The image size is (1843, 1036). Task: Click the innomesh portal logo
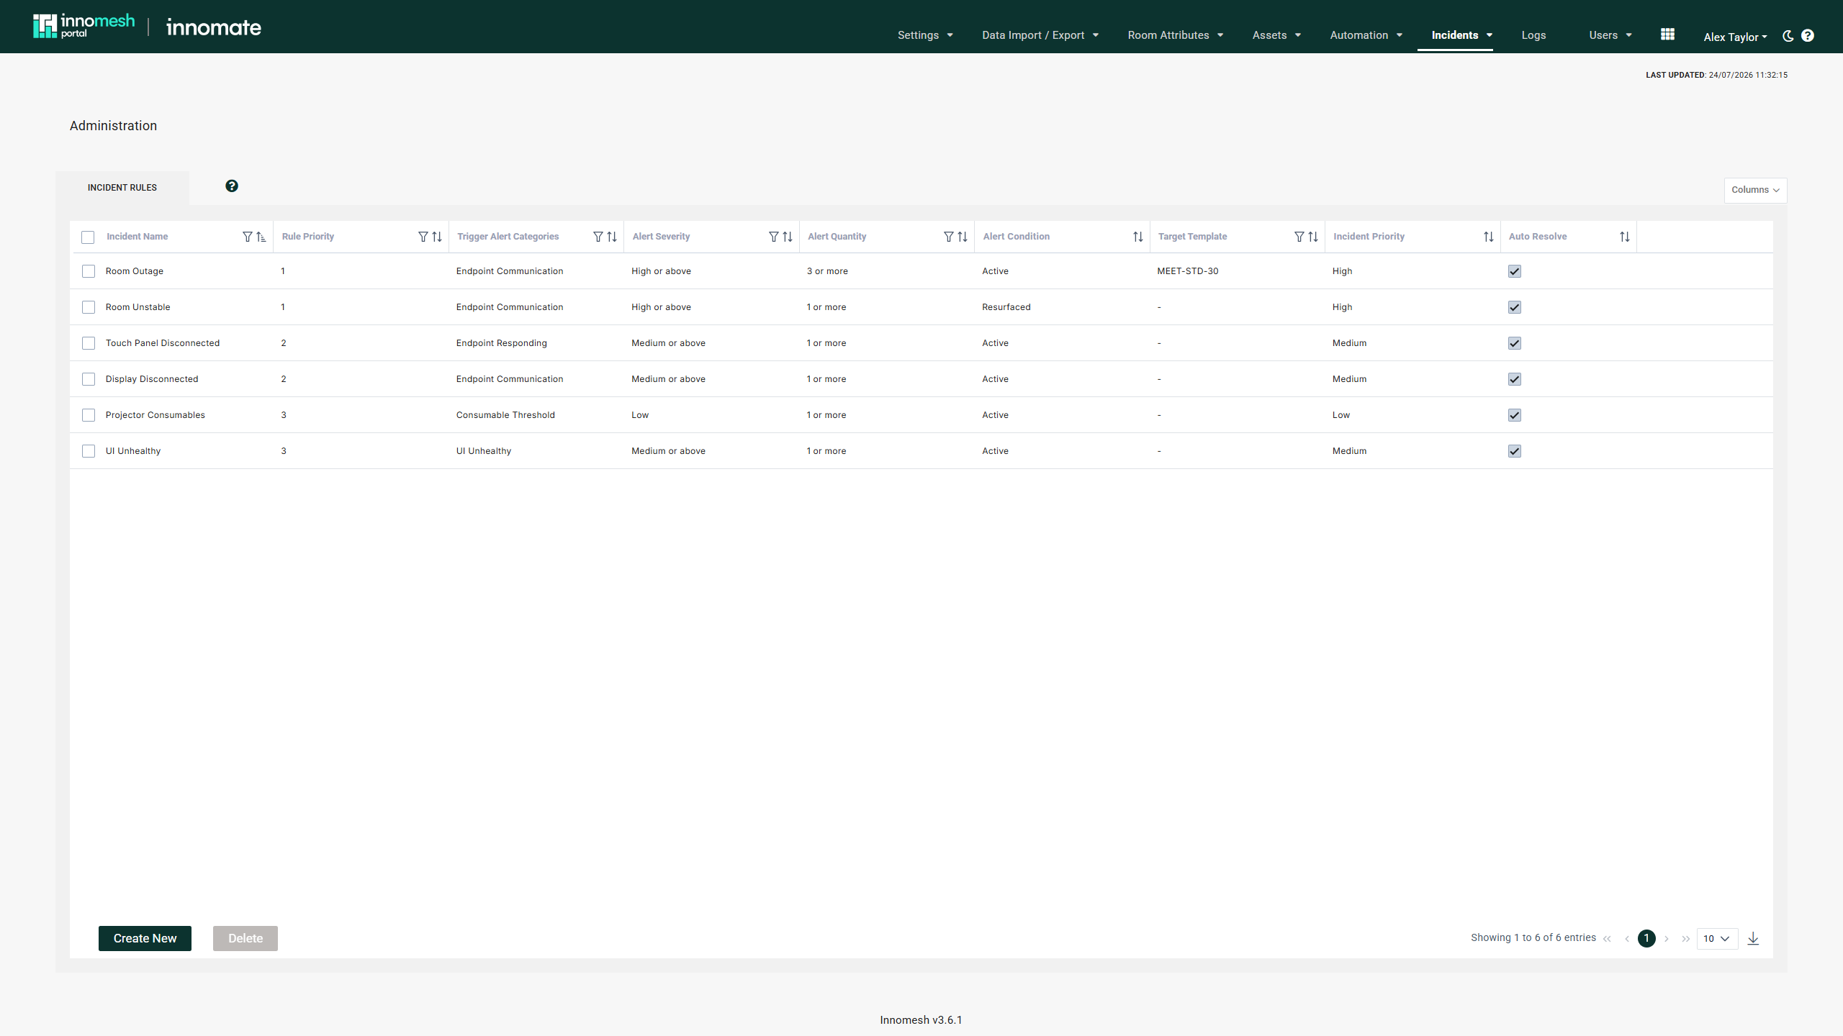point(84,26)
